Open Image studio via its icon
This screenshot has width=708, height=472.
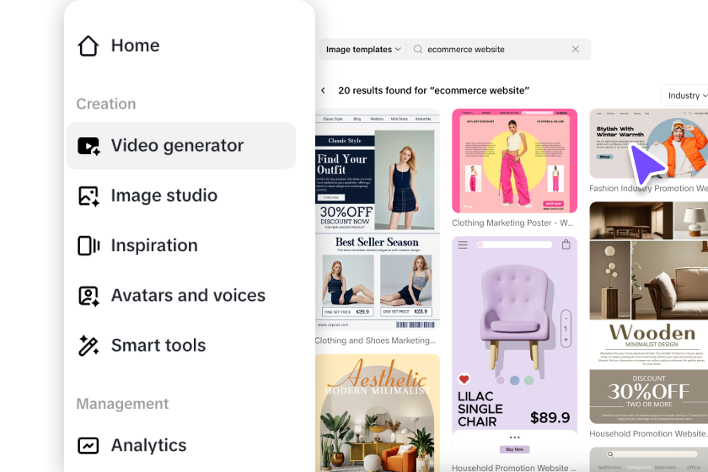pyautogui.click(x=88, y=196)
